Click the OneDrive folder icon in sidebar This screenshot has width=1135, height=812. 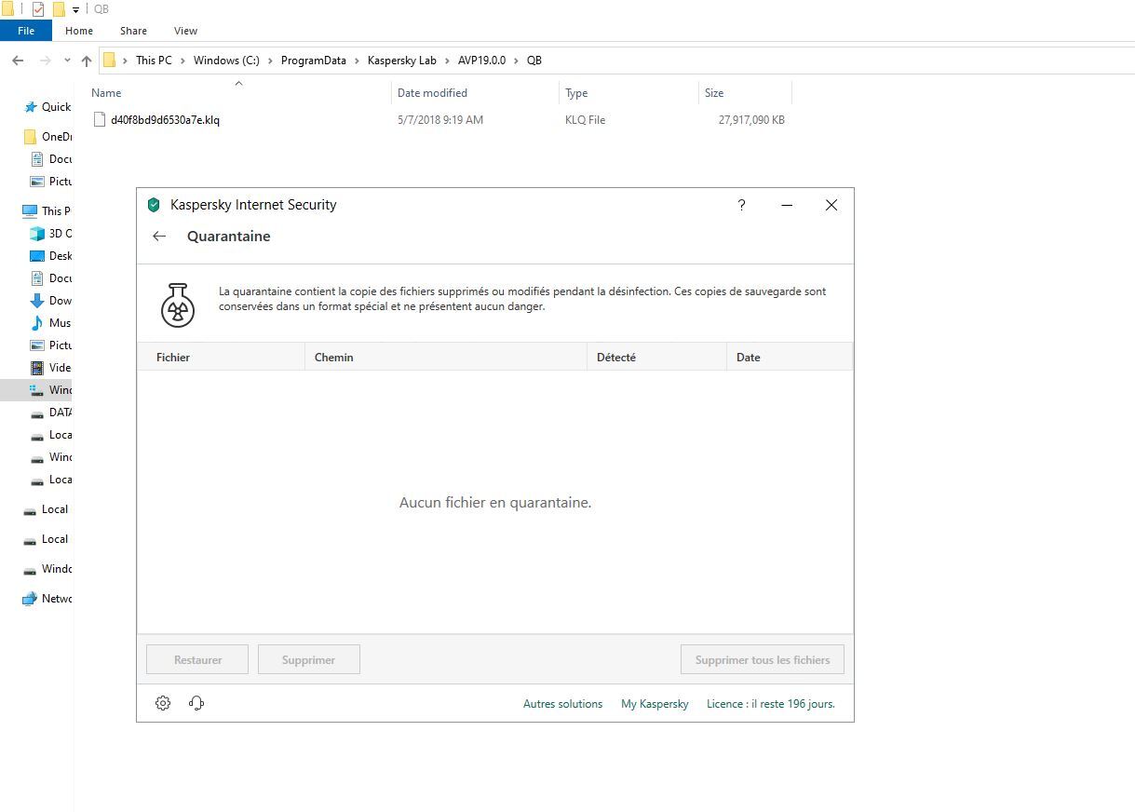[30, 137]
